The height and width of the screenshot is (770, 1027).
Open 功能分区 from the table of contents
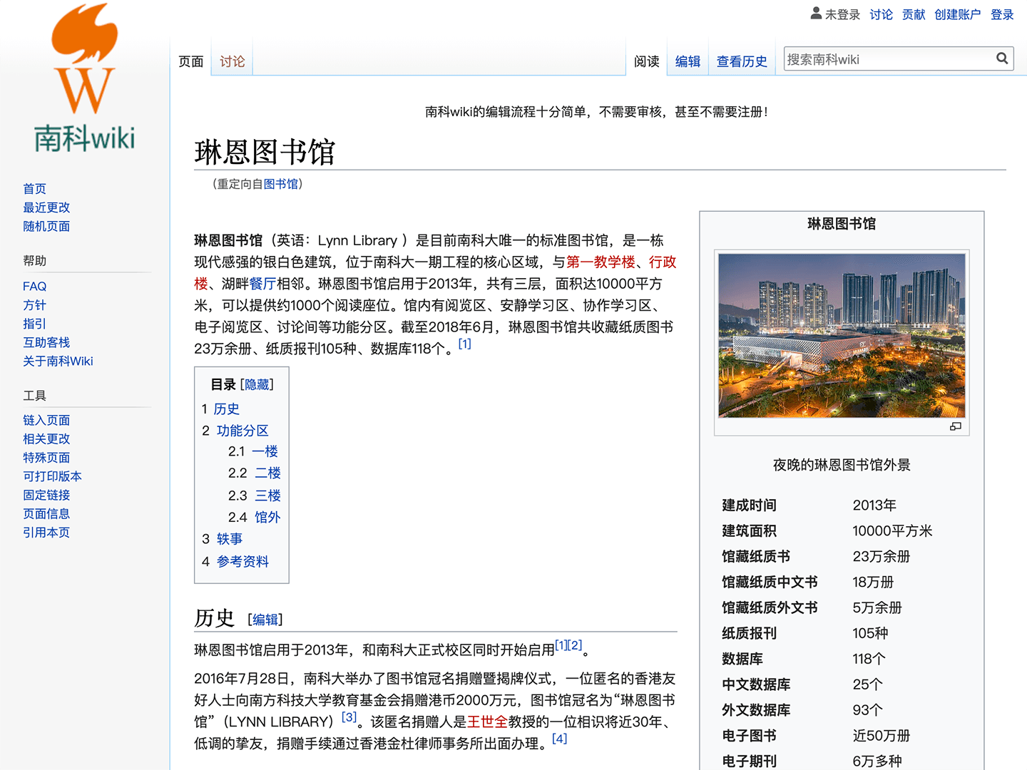(241, 431)
